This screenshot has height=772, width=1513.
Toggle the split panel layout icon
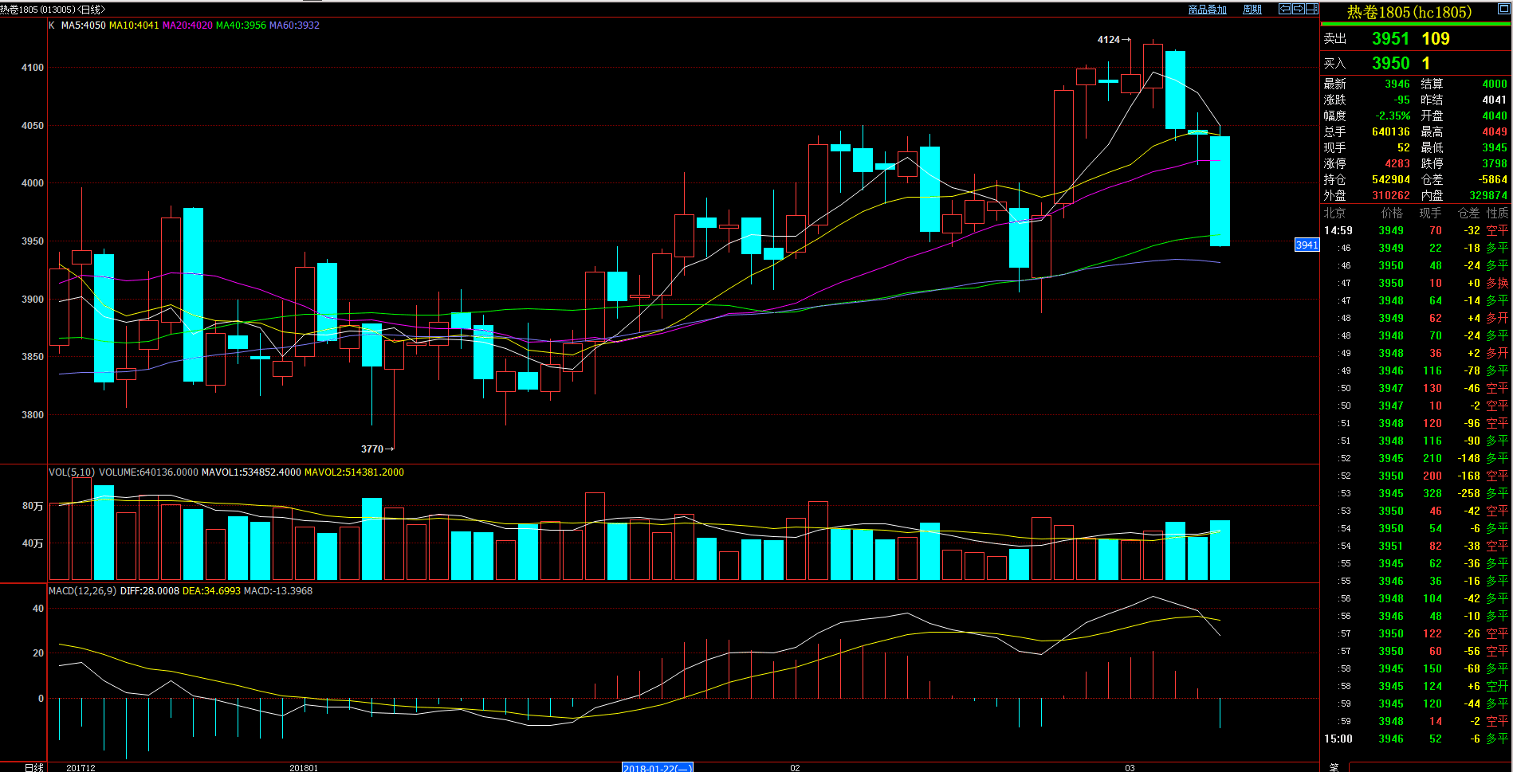coord(1311,9)
